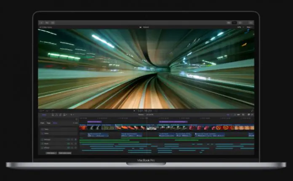The width and height of the screenshot is (293, 181).
Task: Open the viewer zoom percentage dropdown
Action: click(x=240, y=26)
